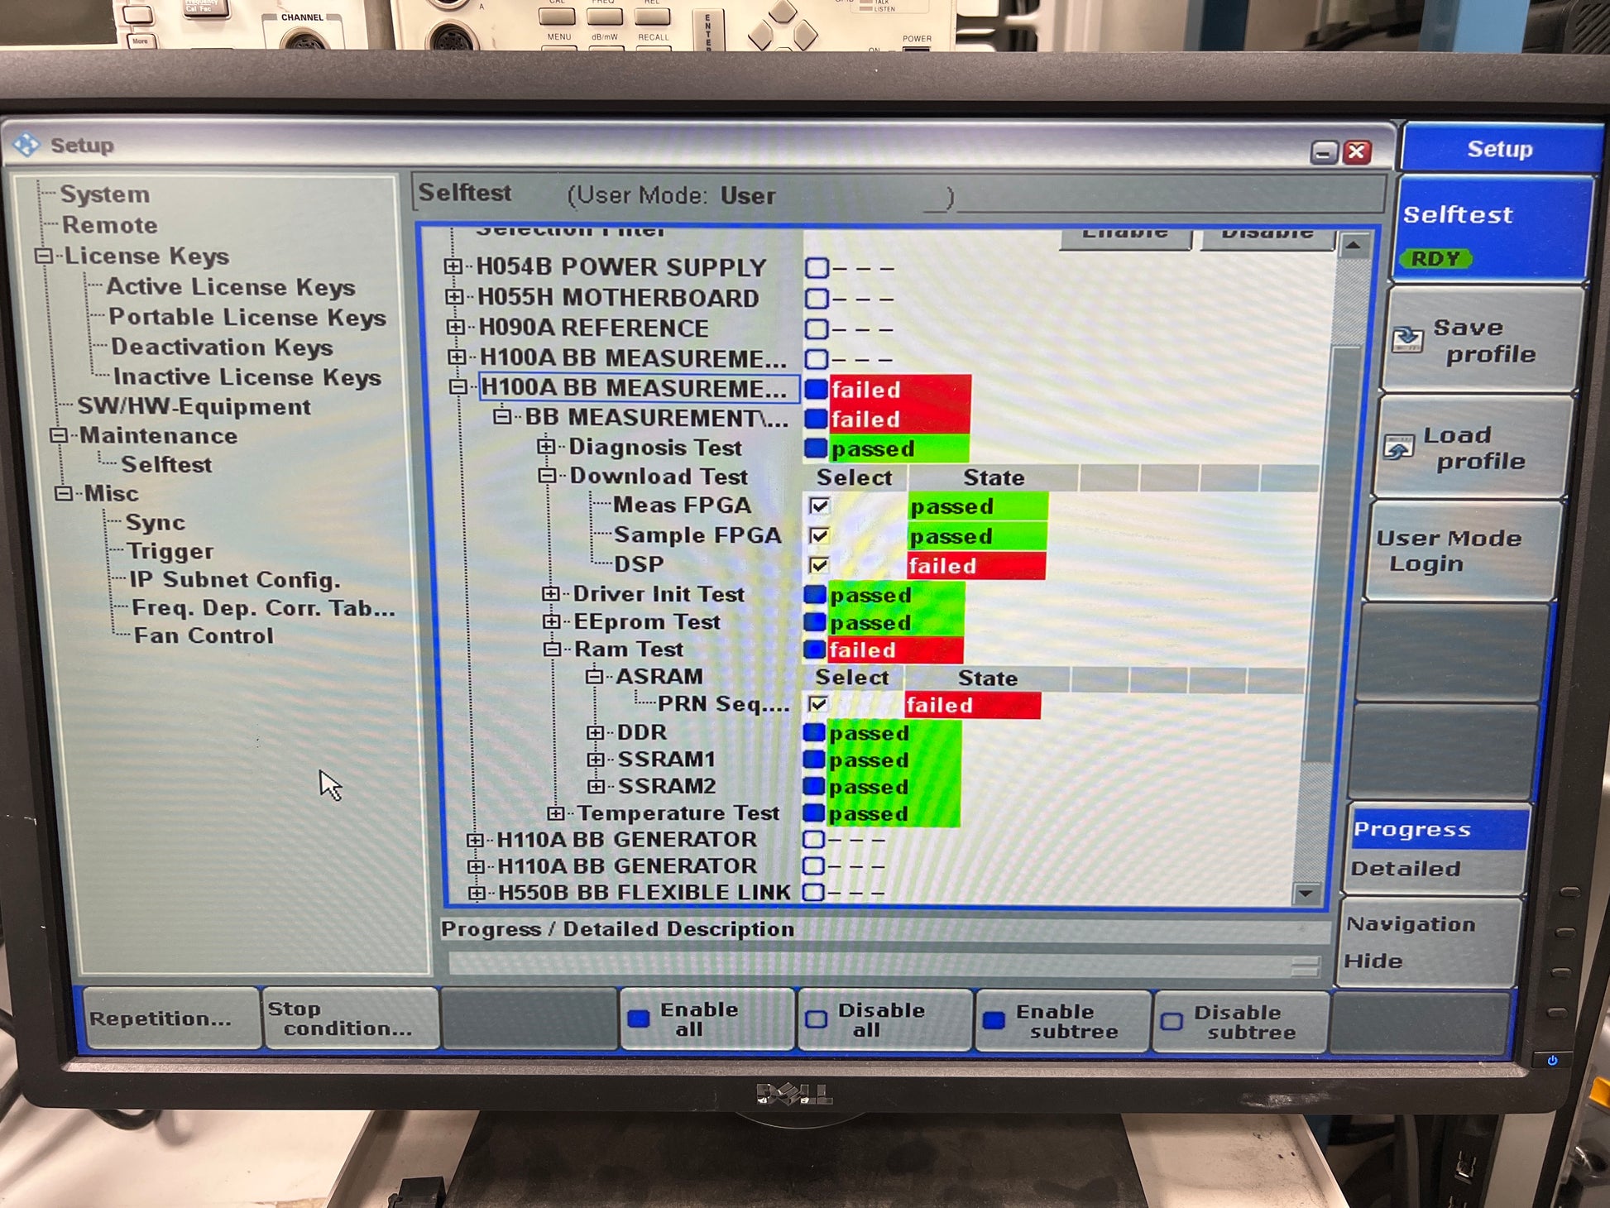The height and width of the screenshot is (1208, 1610).
Task: Click the Selftest RDY softkey
Action: (1496, 230)
